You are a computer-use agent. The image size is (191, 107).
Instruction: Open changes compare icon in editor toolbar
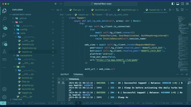[x=177, y=10]
